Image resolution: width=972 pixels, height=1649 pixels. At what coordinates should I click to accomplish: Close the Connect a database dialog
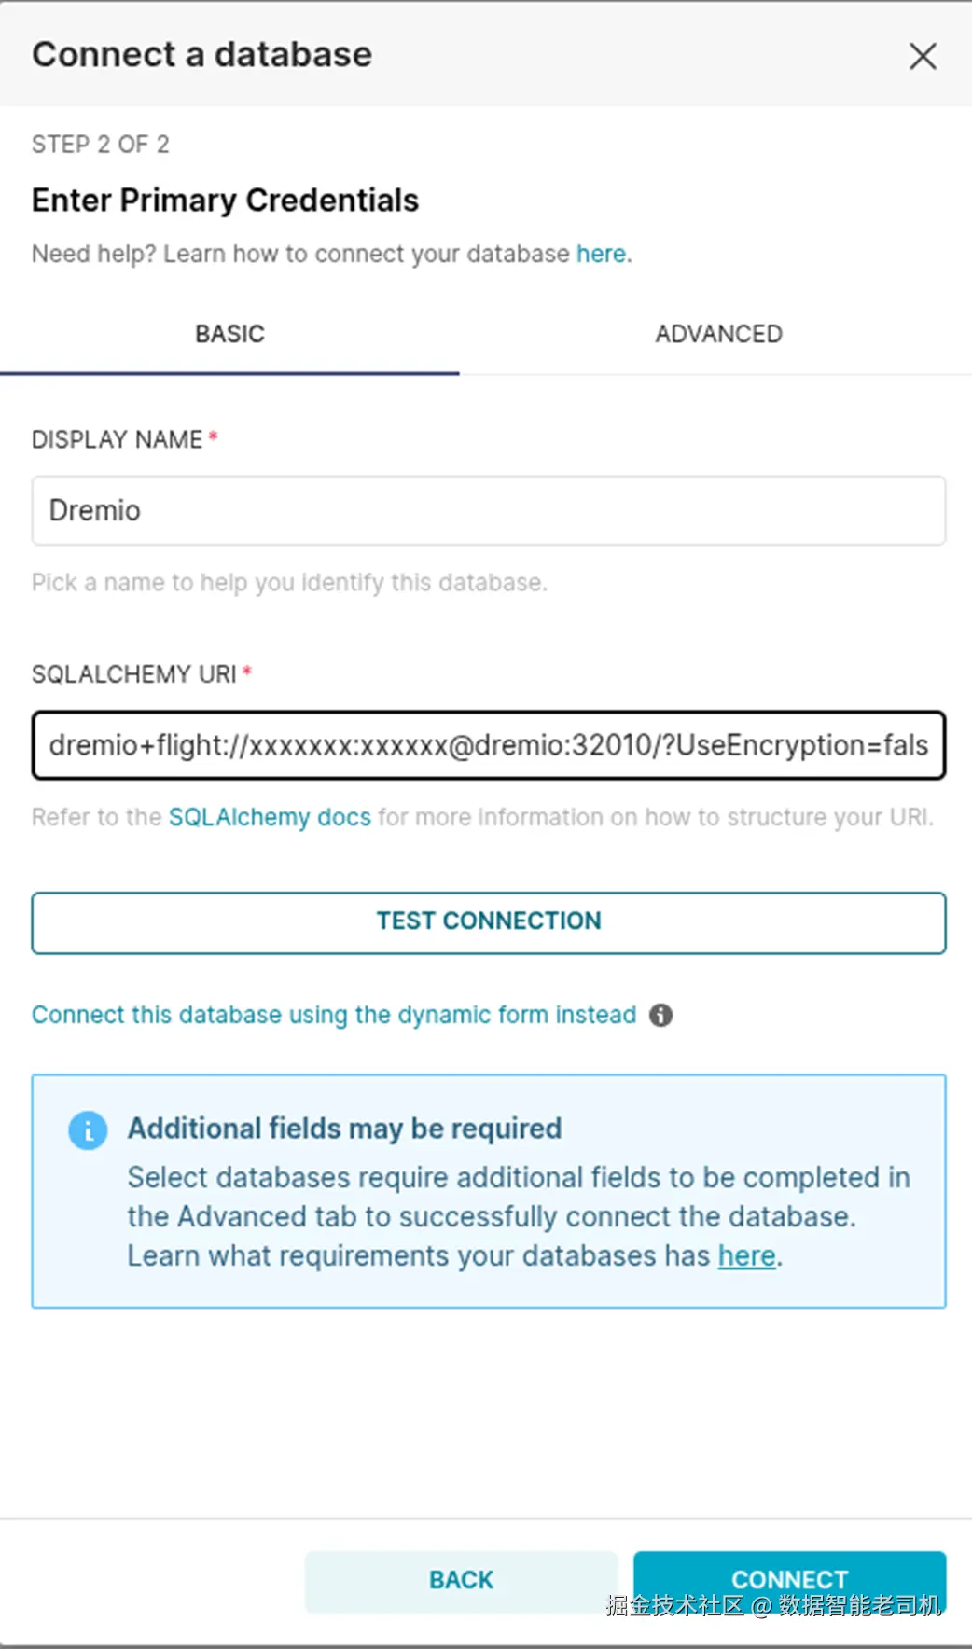(923, 56)
